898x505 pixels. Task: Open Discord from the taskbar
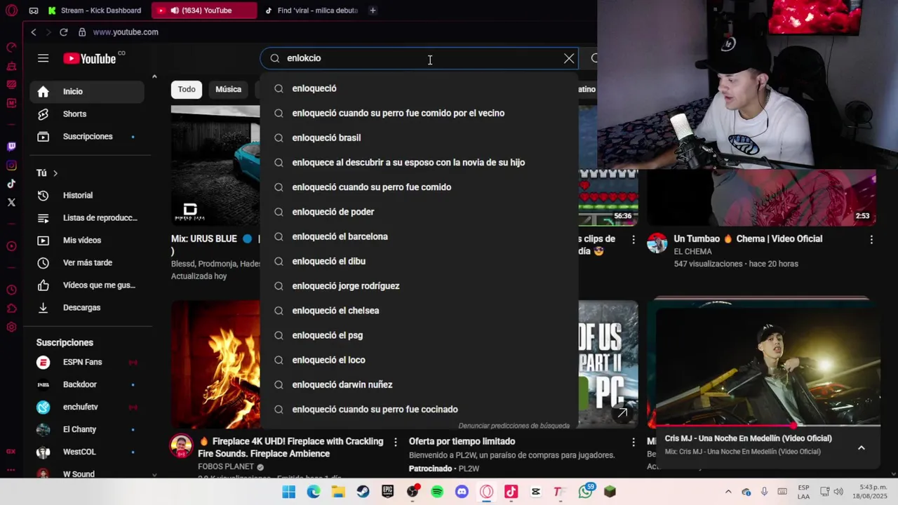462,492
